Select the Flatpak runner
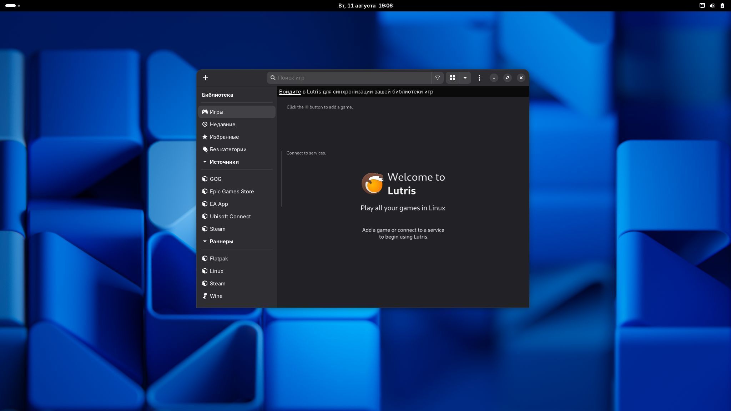Screen dimensions: 731x411 [x=237, y=258]
